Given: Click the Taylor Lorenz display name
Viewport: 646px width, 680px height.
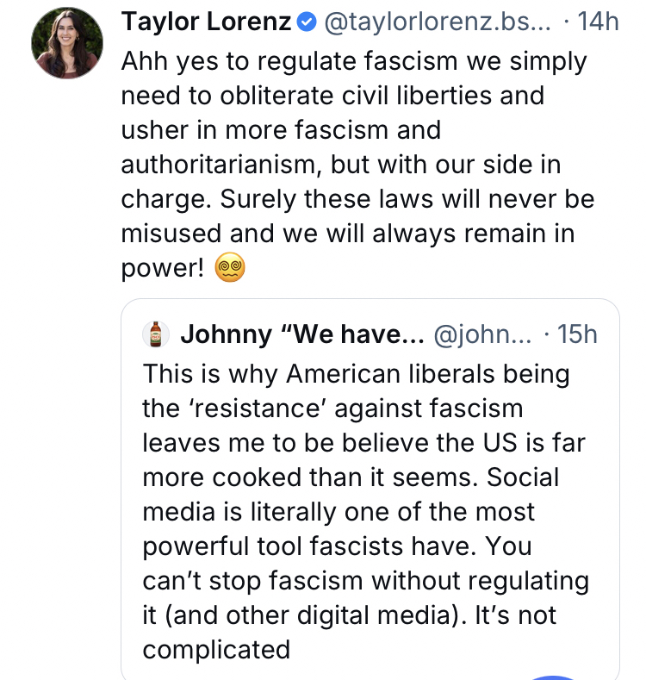Looking at the screenshot, I should click(x=206, y=22).
